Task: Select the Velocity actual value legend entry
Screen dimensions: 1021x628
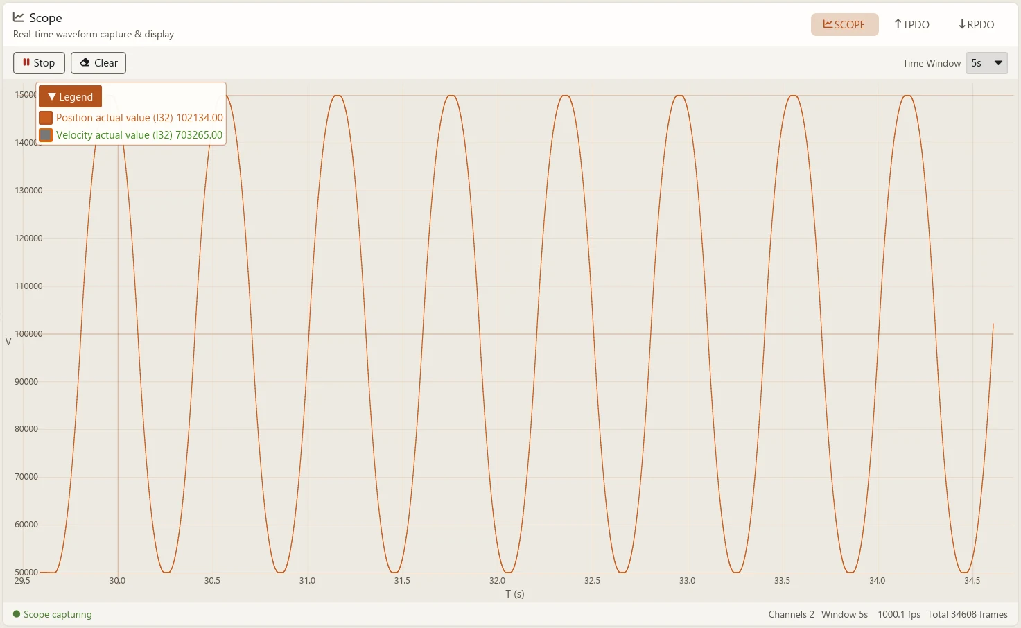Action: point(139,135)
